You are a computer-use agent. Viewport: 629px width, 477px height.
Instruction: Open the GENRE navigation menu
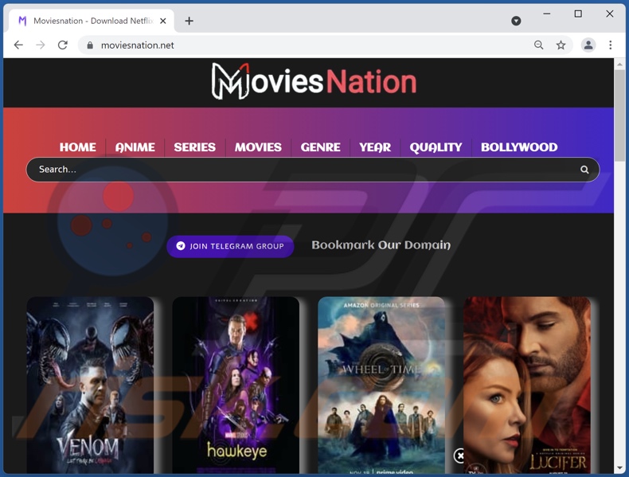320,147
